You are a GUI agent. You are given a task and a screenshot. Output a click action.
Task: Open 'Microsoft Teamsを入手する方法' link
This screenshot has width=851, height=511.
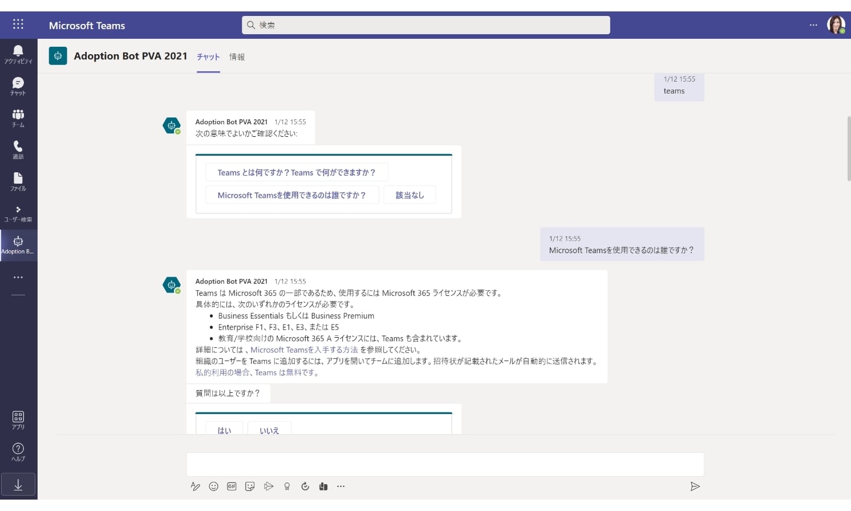(304, 350)
